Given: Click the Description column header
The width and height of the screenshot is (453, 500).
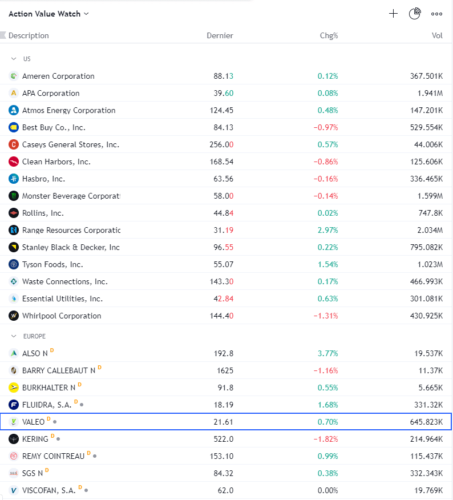Looking at the screenshot, I should pyautogui.click(x=29, y=35).
